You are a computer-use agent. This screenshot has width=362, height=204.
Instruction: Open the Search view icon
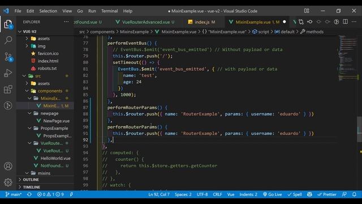point(8,40)
